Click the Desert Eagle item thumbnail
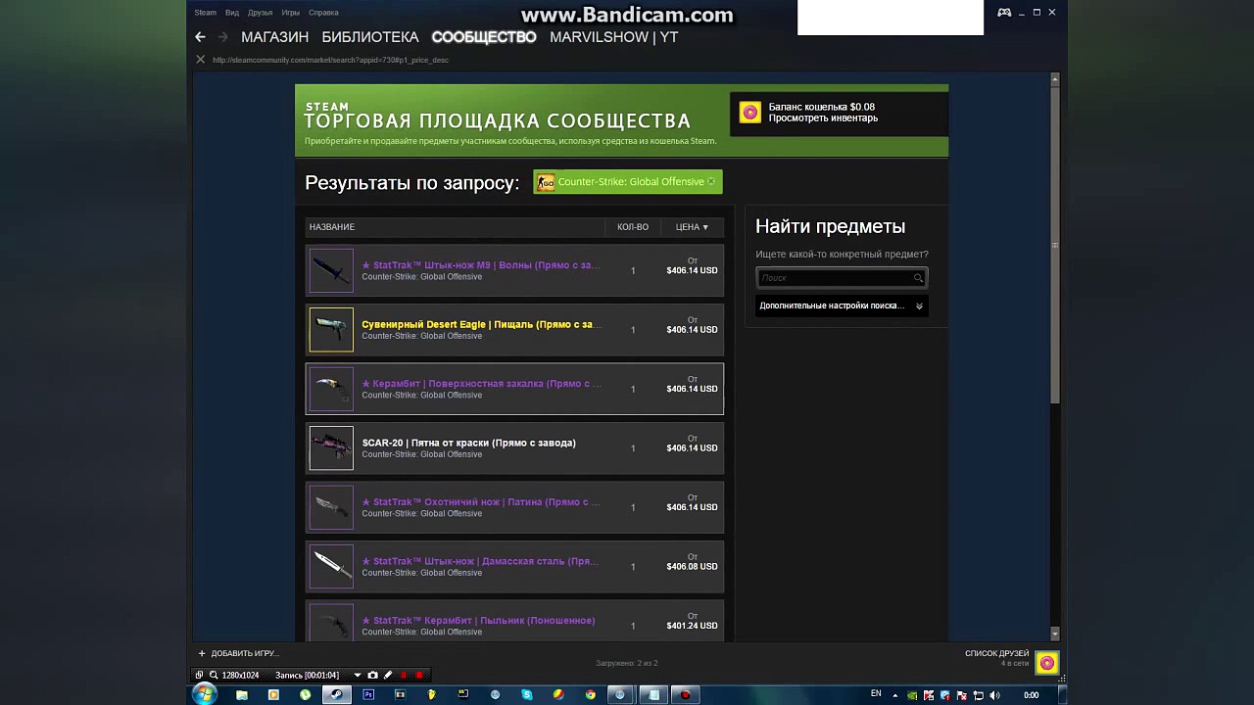This screenshot has height=705, width=1254. click(x=331, y=330)
